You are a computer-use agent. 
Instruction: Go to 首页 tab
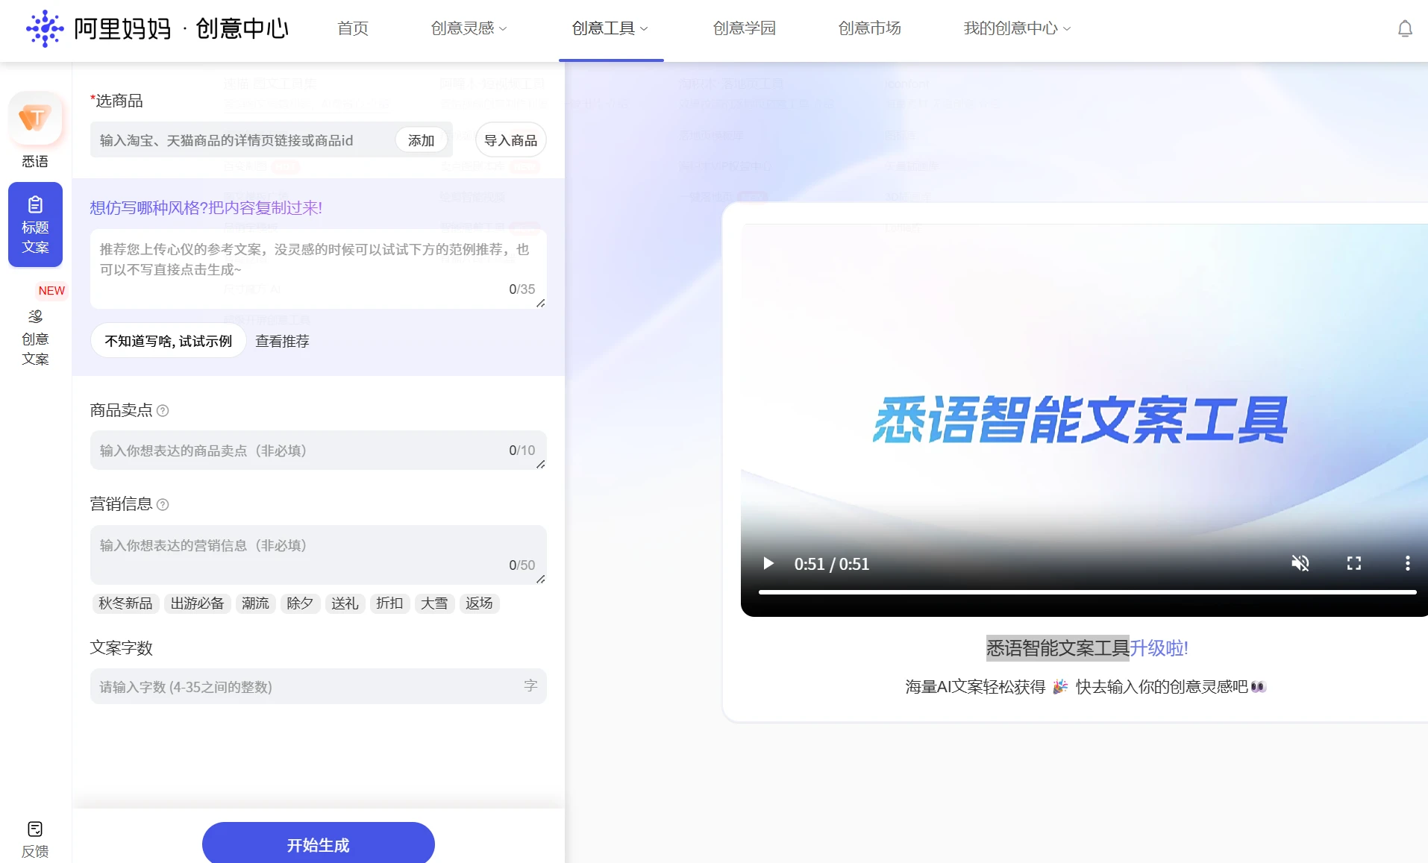point(353,28)
